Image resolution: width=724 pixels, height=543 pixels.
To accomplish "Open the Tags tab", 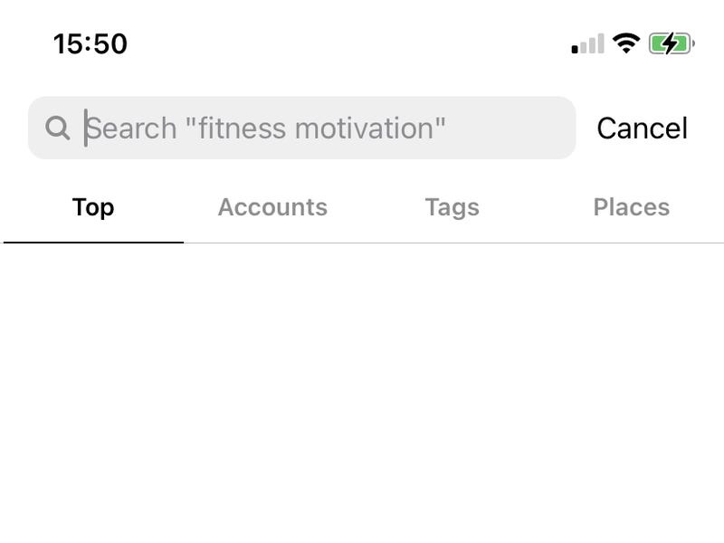I will pyautogui.click(x=452, y=207).
